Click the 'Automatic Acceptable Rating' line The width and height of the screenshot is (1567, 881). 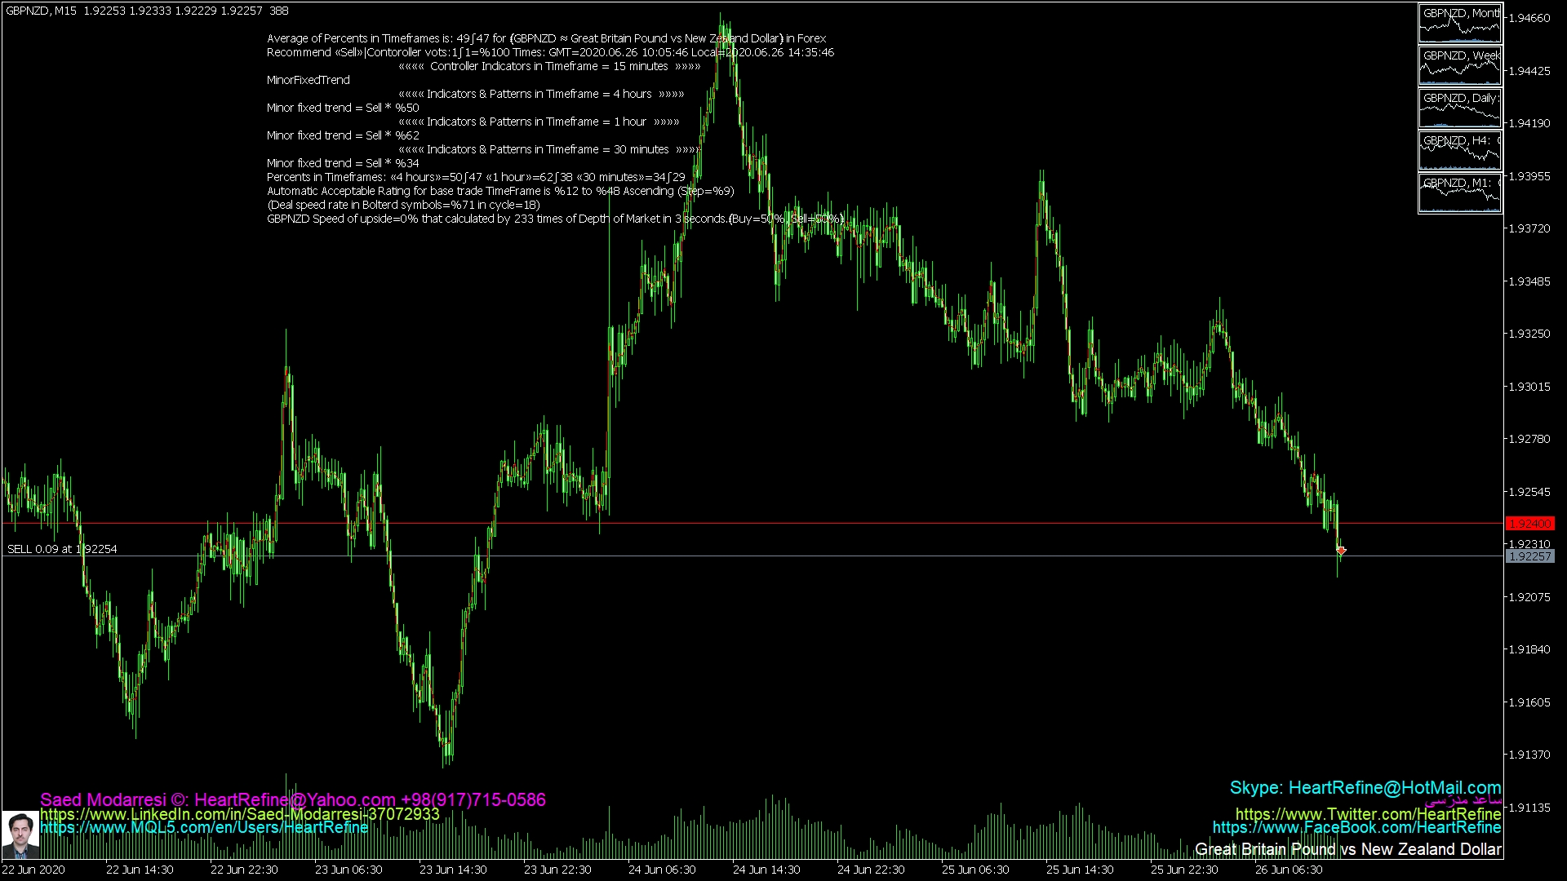click(x=500, y=191)
